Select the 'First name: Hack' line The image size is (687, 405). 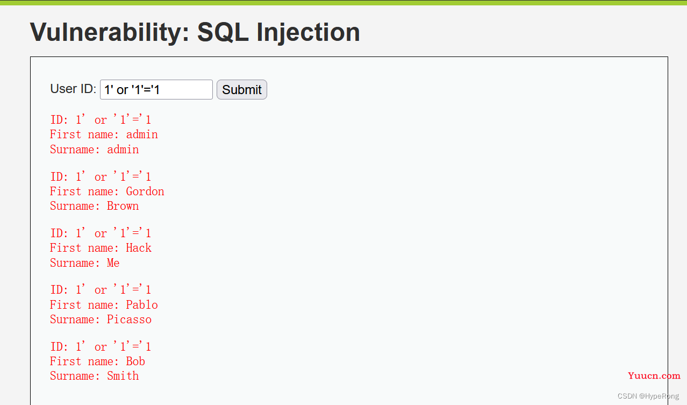(101, 248)
